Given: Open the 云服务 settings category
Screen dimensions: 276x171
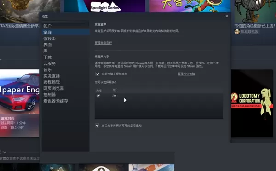Looking at the screenshot, I should pos(65,63).
